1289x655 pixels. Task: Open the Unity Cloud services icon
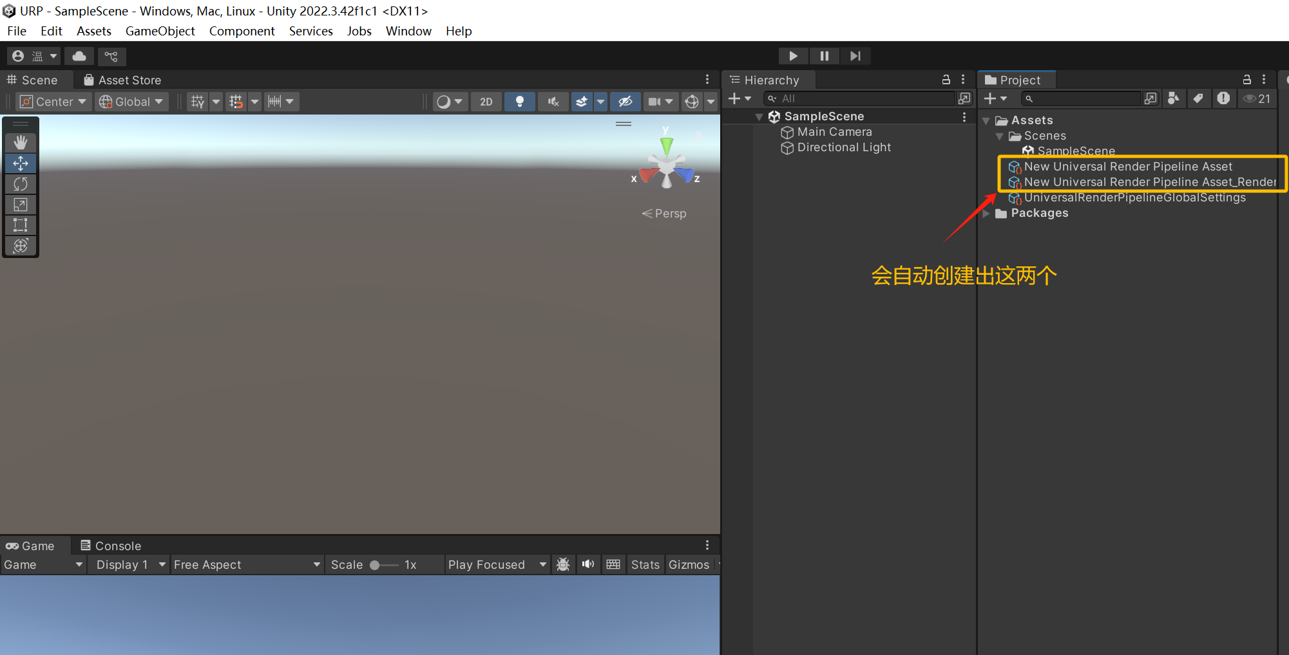pos(79,56)
